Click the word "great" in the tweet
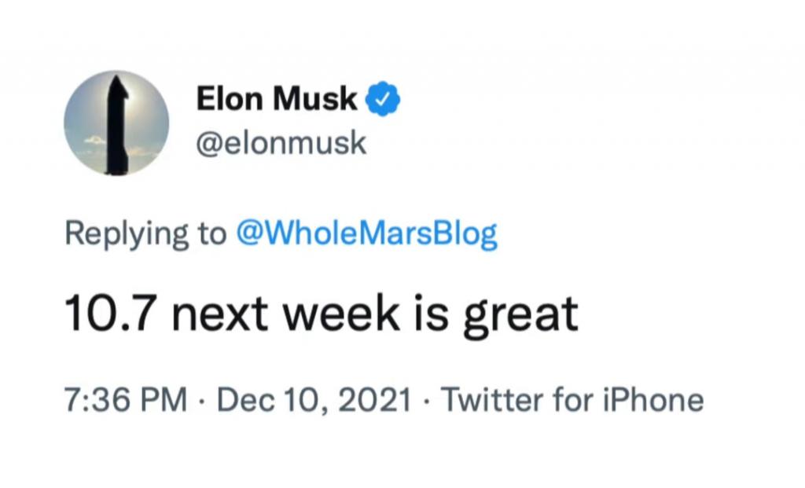This screenshot has width=805, height=488. pos(522,317)
